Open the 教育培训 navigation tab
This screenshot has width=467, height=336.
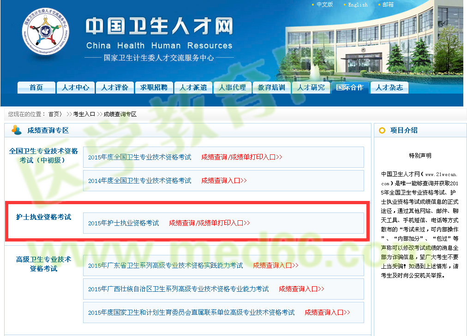click(x=271, y=87)
